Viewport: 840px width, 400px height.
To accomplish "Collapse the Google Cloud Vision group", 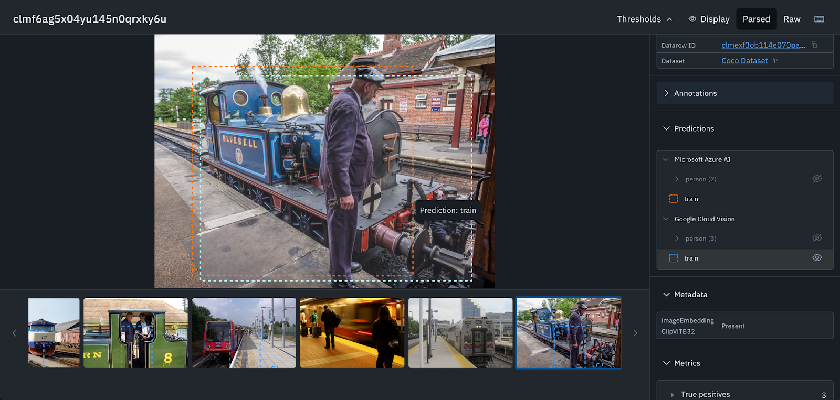I will pyautogui.click(x=666, y=219).
